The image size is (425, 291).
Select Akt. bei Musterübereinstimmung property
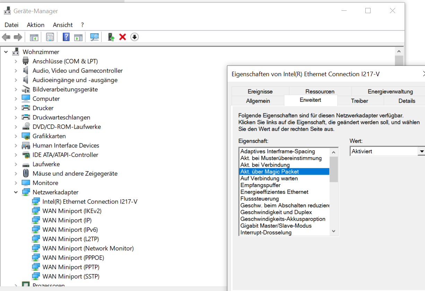pyautogui.click(x=284, y=158)
